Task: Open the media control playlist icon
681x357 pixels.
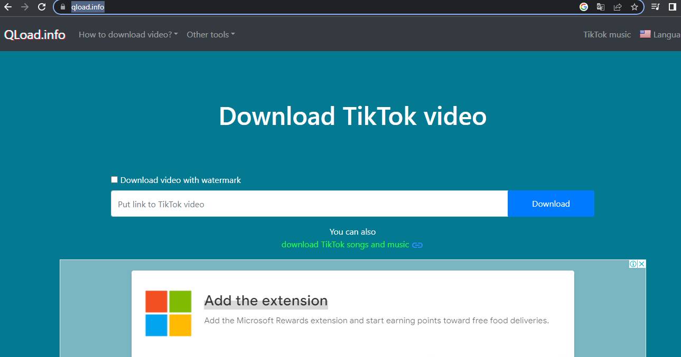Action: (656, 7)
